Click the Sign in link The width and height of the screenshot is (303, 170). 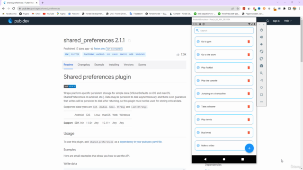click(x=276, y=21)
